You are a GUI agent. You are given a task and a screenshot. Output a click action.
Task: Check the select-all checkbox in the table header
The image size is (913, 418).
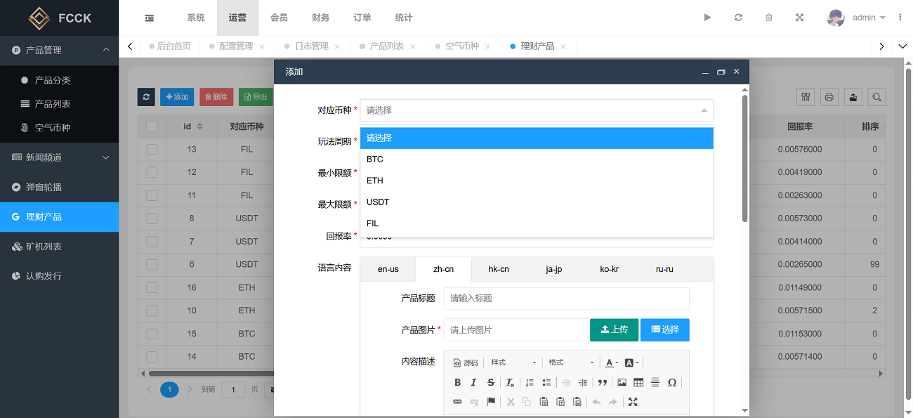[152, 126]
